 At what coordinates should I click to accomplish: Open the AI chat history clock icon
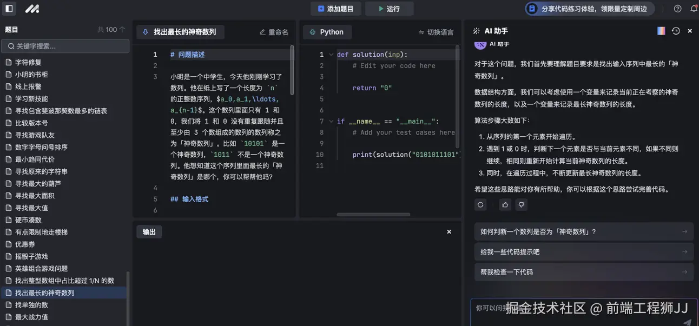tap(675, 30)
